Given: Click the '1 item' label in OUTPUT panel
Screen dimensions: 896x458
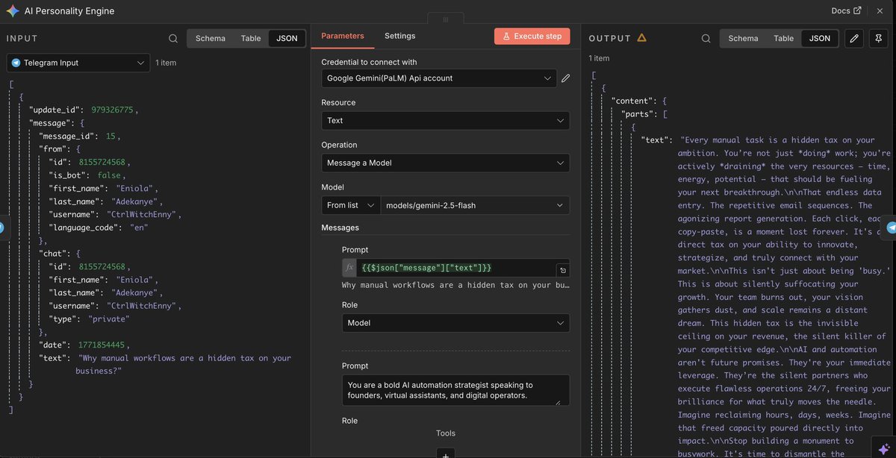Looking at the screenshot, I should click(600, 58).
